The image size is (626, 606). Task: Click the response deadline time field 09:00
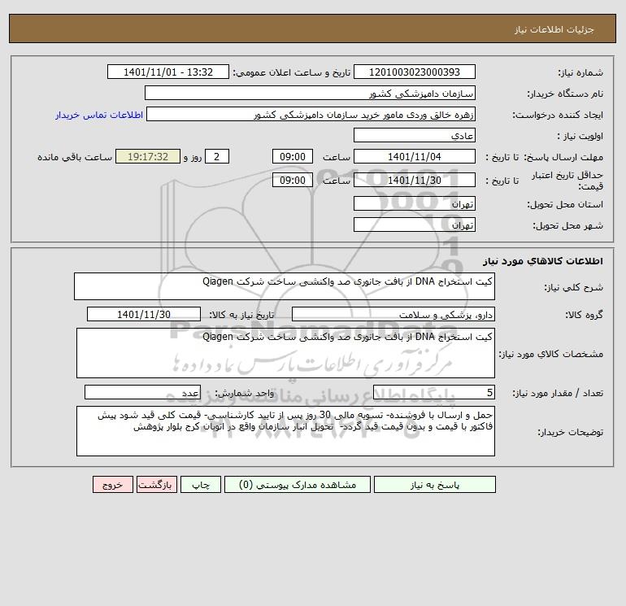(x=293, y=157)
